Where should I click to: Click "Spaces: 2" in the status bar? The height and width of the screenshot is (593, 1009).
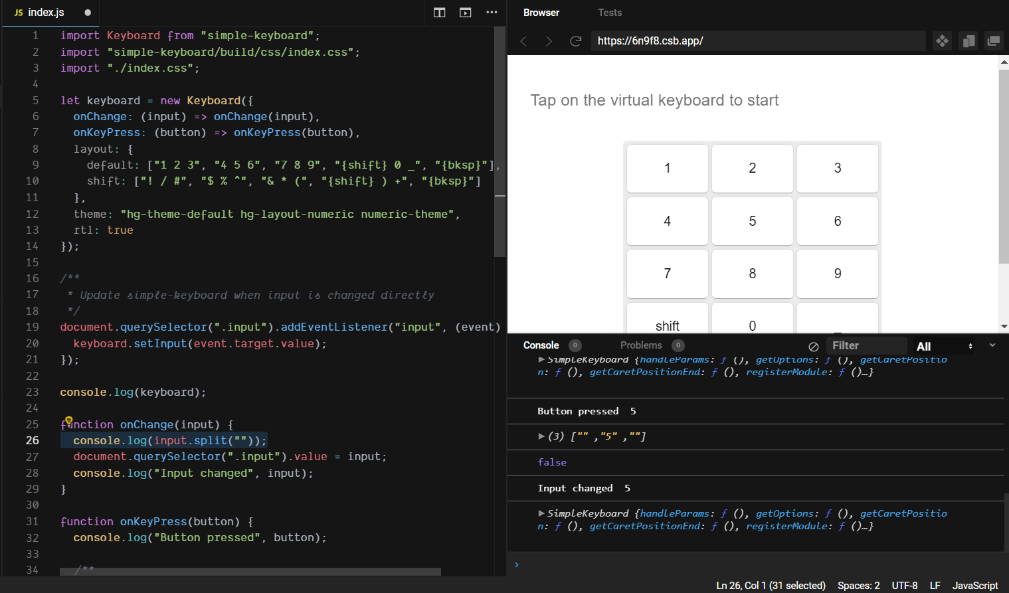[x=858, y=585]
